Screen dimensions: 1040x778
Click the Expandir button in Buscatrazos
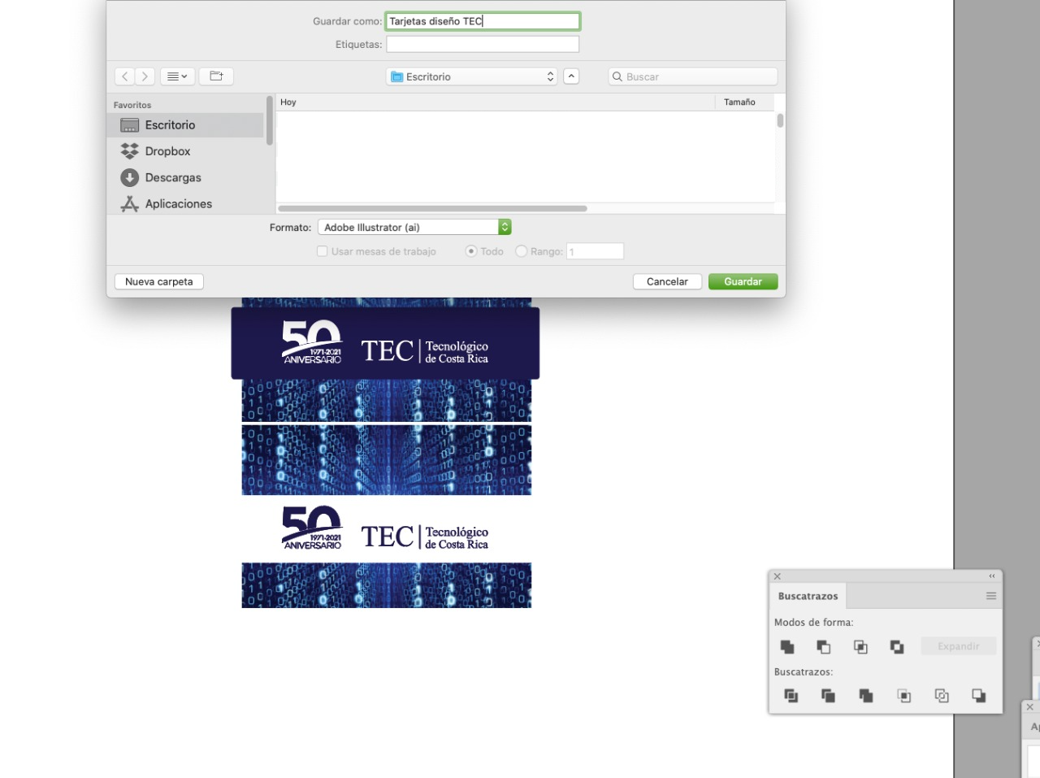959,646
